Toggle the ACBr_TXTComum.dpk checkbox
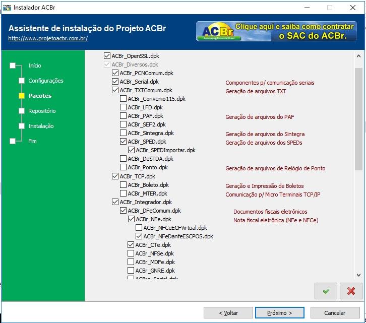 coord(115,90)
